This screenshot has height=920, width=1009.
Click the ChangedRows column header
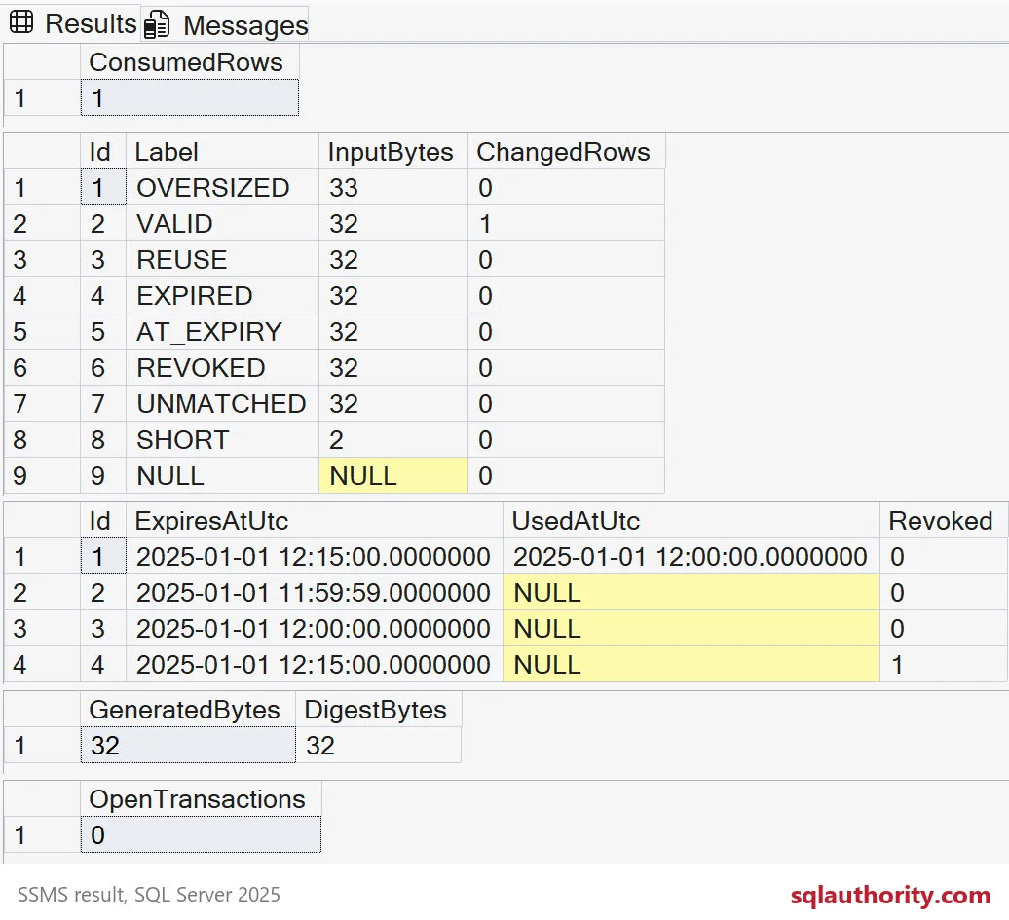[566, 152]
